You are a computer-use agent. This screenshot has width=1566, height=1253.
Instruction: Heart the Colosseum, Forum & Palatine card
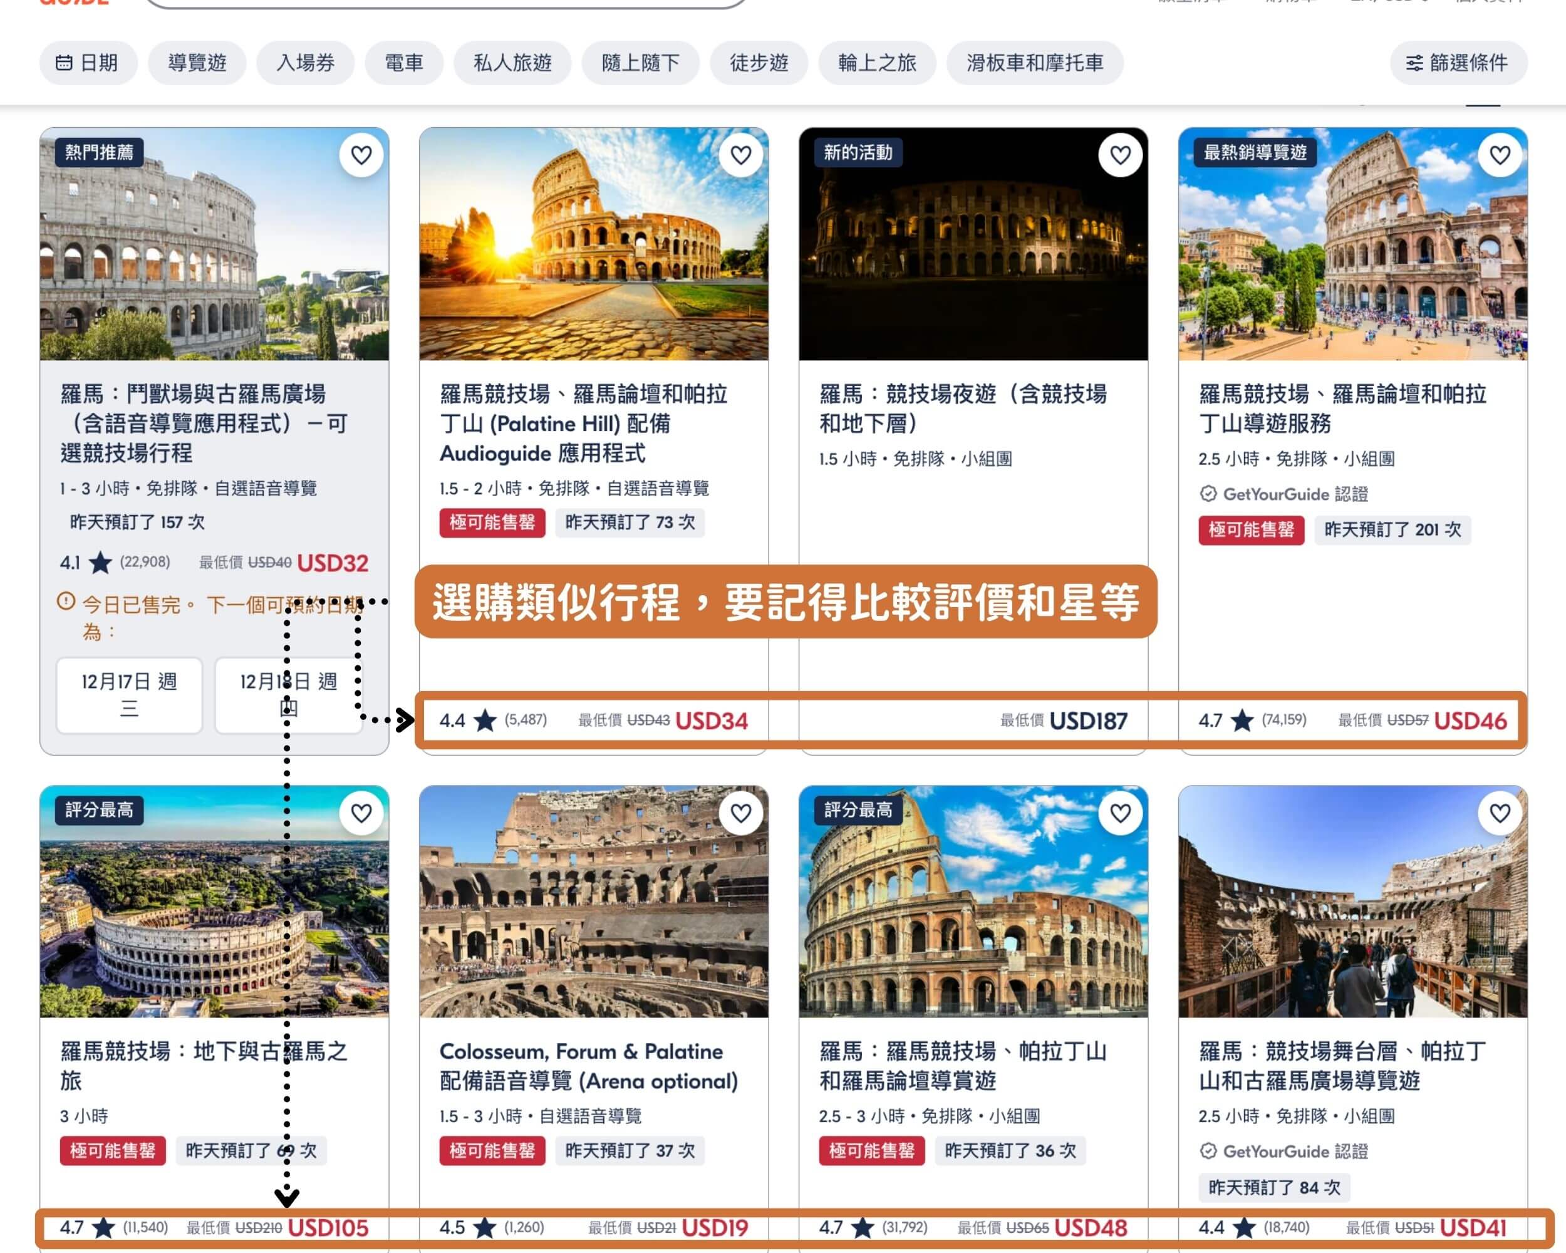(x=740, y=813)
